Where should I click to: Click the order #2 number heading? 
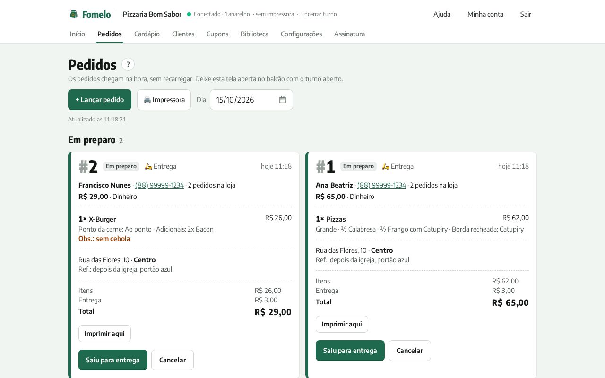coord(88,167)
